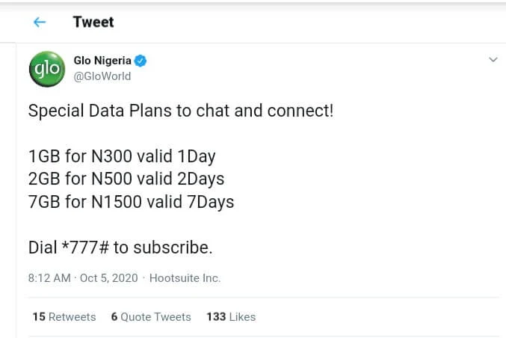Click the @GloWorld handle

point(102,76)
